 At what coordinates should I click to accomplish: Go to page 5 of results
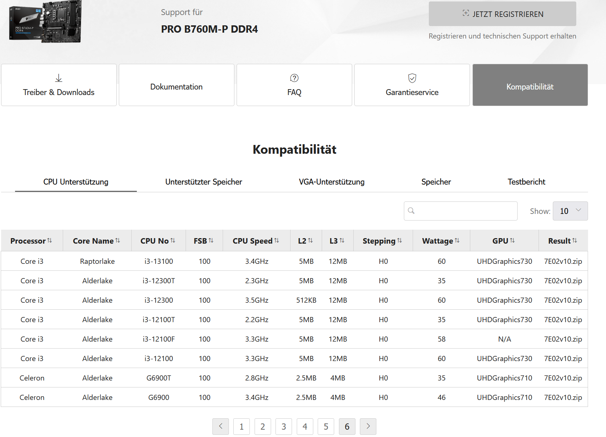[326, 426]
